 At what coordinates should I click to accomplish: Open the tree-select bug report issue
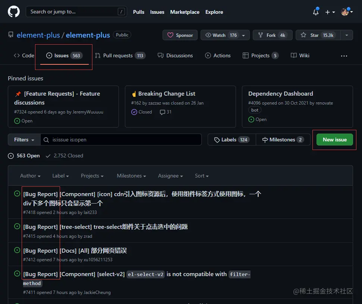[105, 227]
